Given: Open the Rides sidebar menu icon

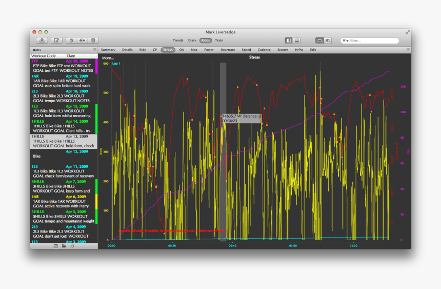Looking at the screenshot, I should (x=95, y=50).
